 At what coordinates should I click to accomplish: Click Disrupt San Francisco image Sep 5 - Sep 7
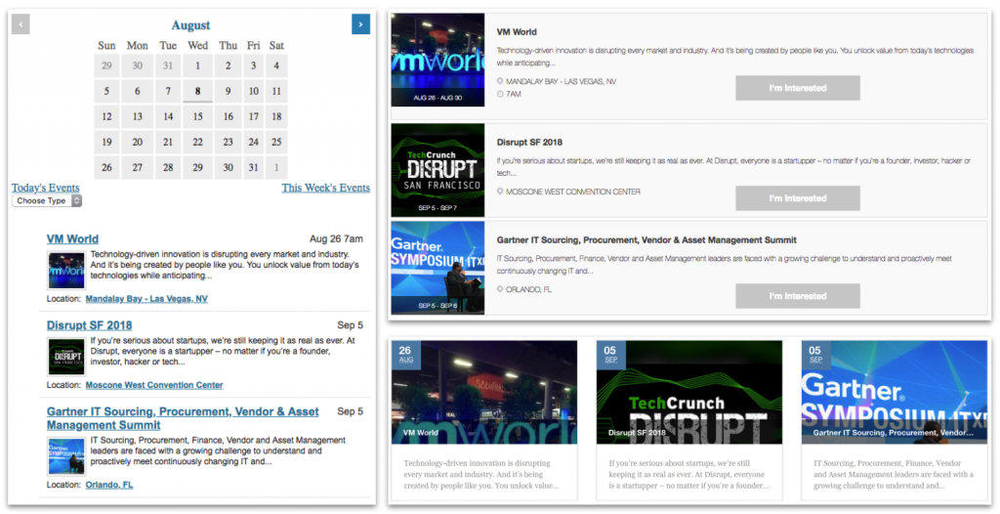point(437,170)
